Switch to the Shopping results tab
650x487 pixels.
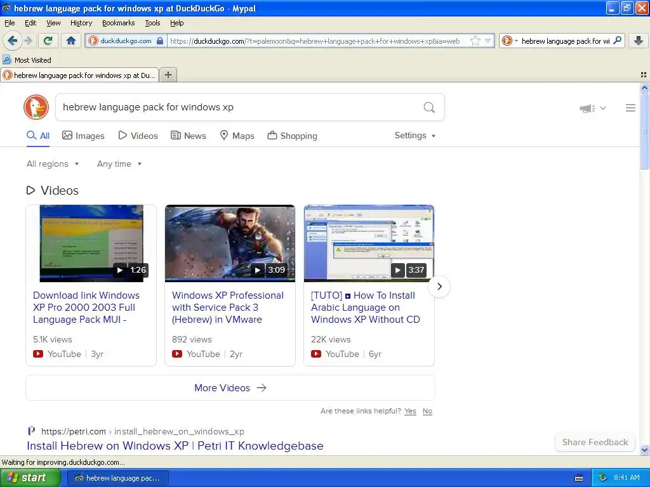(x=292, y=136)
